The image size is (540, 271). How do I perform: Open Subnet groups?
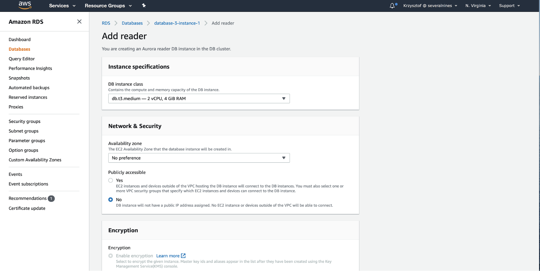(24, 131)
